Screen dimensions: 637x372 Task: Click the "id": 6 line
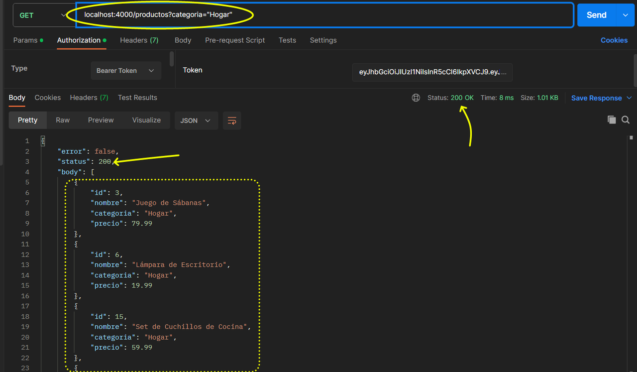tap(107, 254)
